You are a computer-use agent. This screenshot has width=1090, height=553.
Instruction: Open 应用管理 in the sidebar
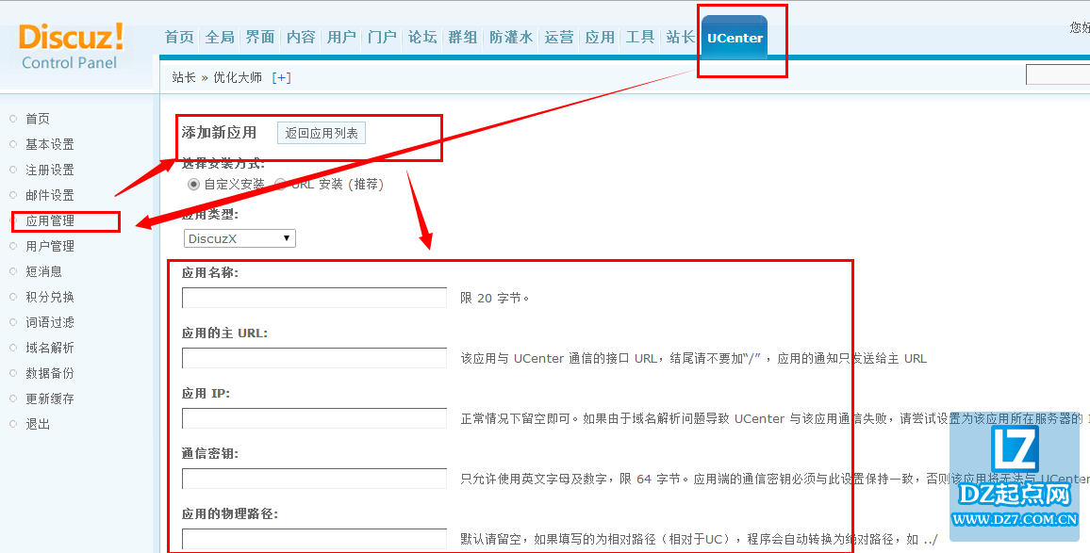click(49, 221)
